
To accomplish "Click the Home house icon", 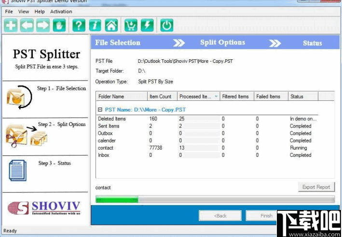I will tap(111, 25).
